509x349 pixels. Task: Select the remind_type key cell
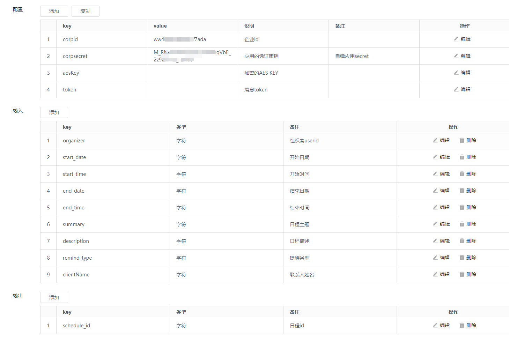click(113, 258)
